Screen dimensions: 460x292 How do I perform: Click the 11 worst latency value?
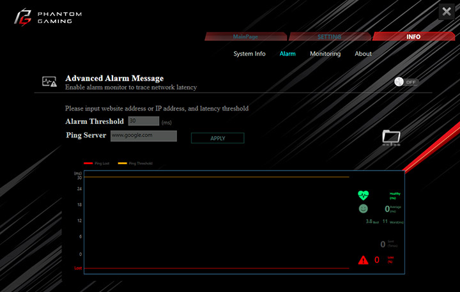tap(385, 221)
